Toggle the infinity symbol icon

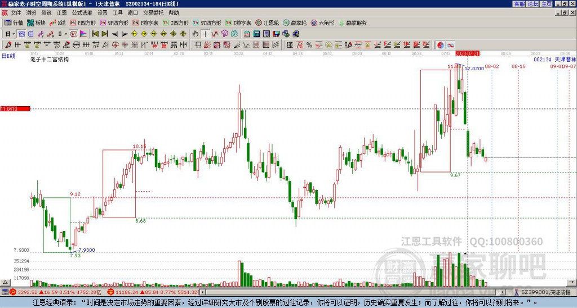coord(450,45)
